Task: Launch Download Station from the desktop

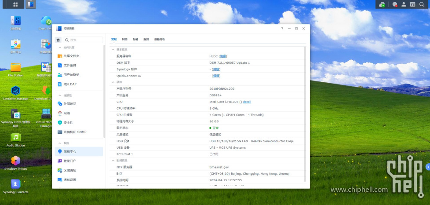Action: click(46, 93)
